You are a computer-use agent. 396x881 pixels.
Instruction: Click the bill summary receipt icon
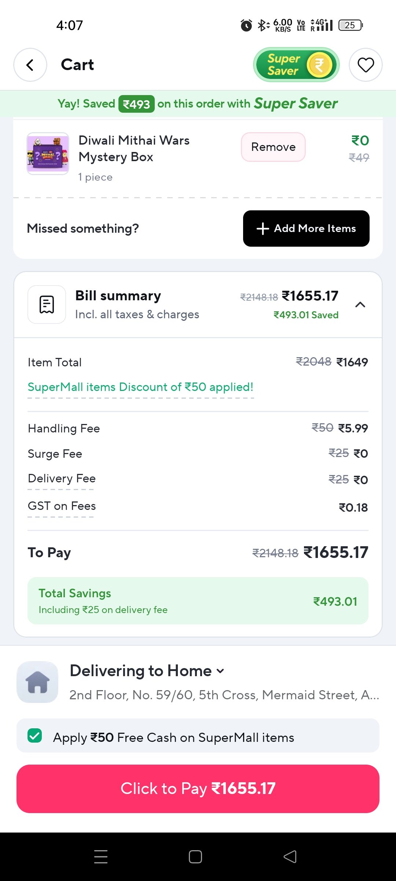(47, 305)
